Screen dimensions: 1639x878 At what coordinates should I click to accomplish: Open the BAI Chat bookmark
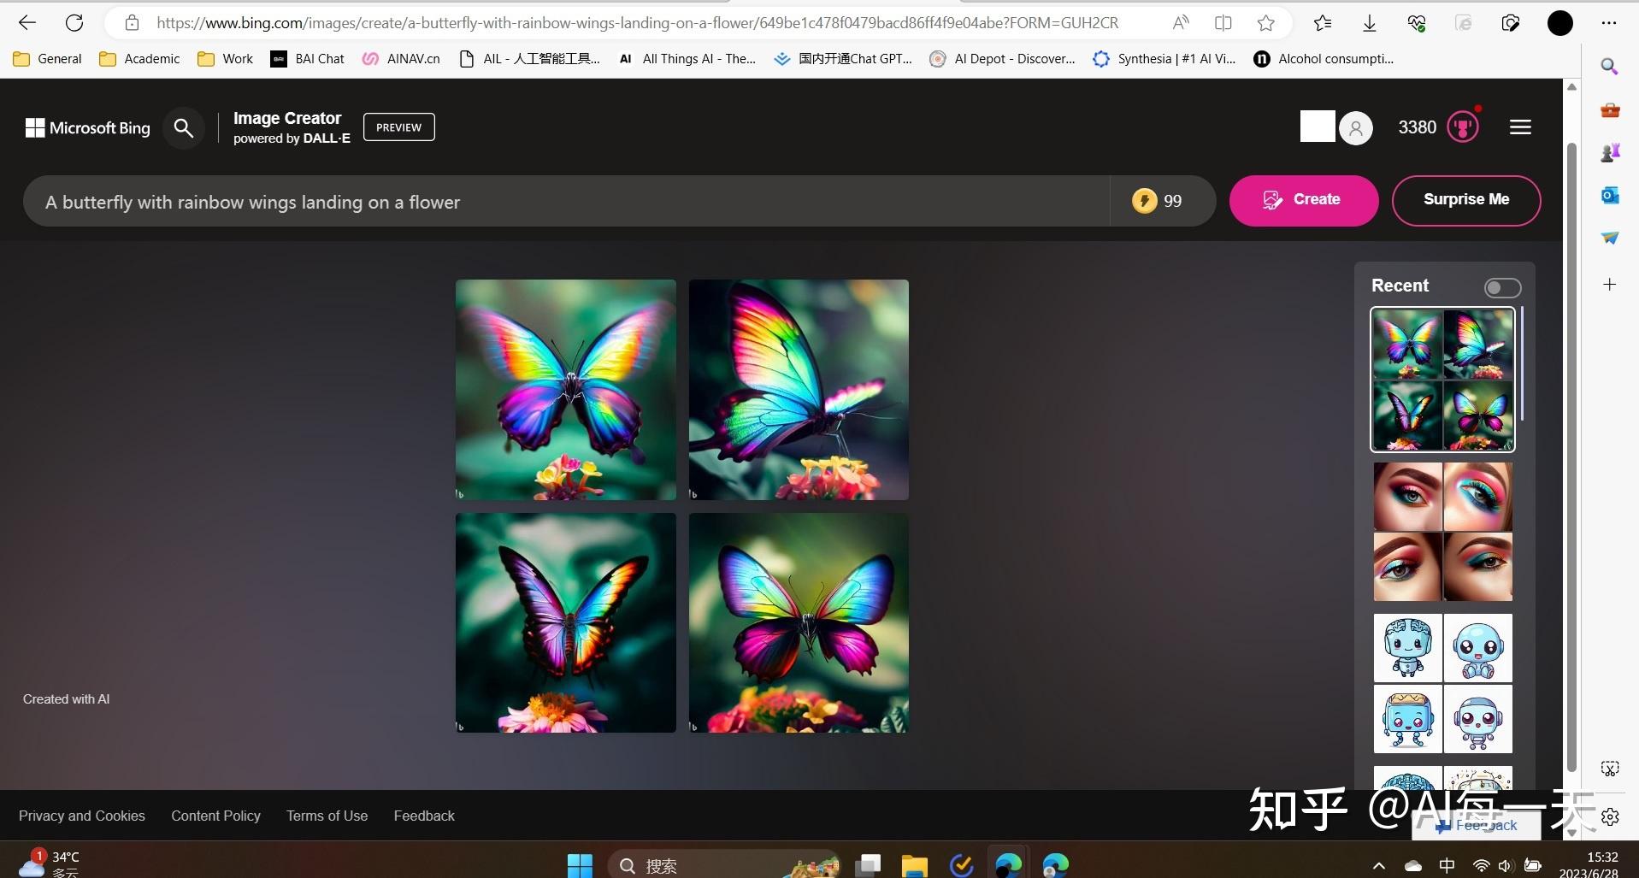pyautogui.click(x=306, y=58)
